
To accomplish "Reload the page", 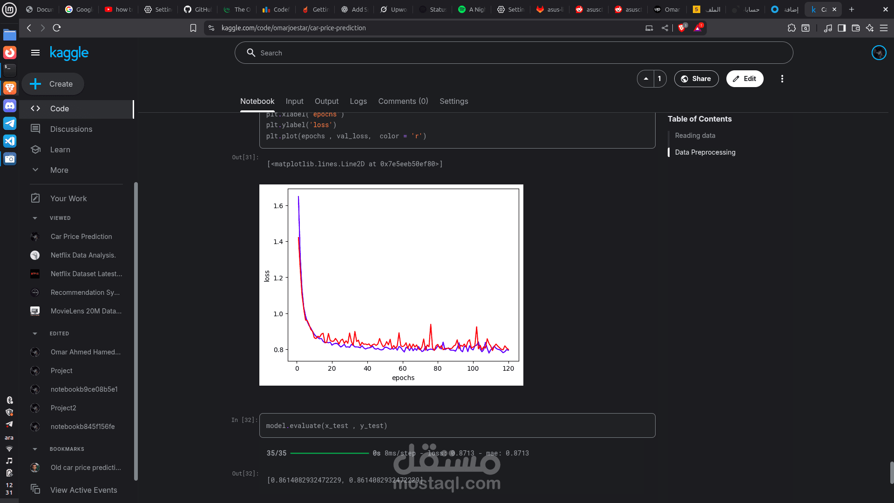I will pos(57,28).
